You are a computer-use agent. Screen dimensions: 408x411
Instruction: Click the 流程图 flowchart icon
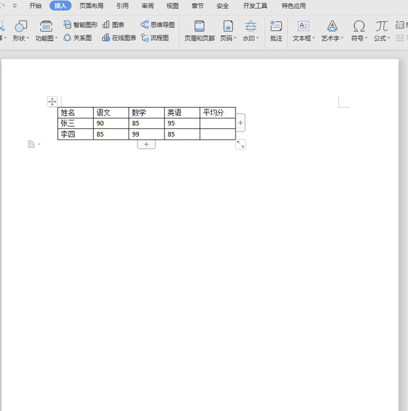[x=154, y=38]
